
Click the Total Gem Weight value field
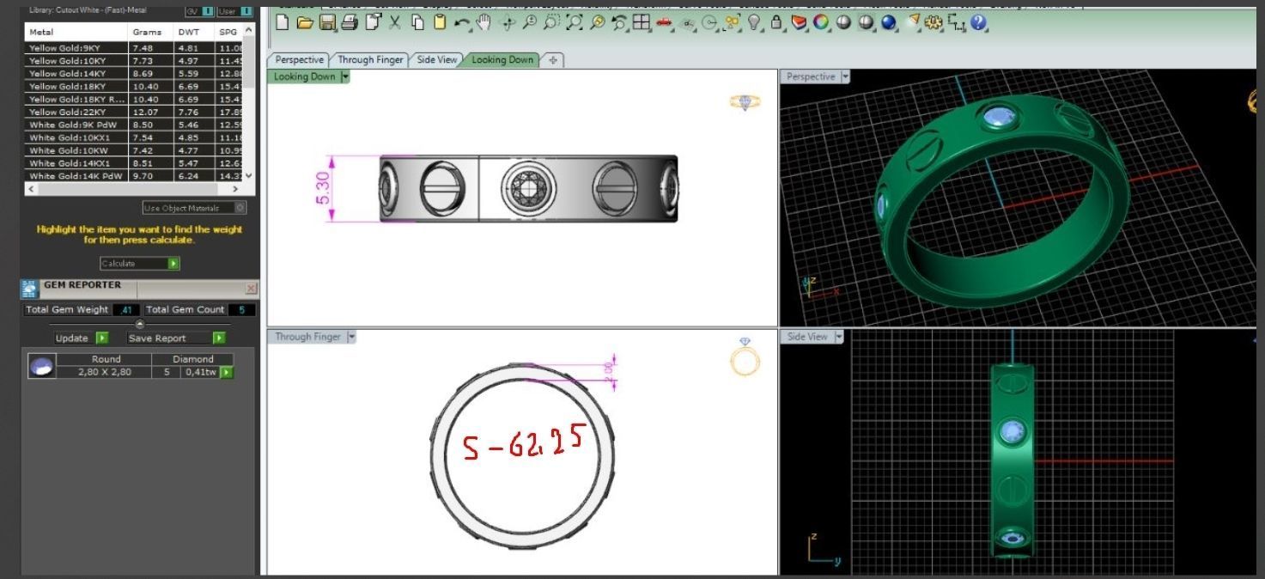[x=126, y=309]
